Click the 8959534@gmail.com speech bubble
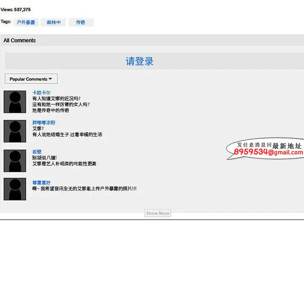The image size is (304, 296). click(x=265, y=149)
